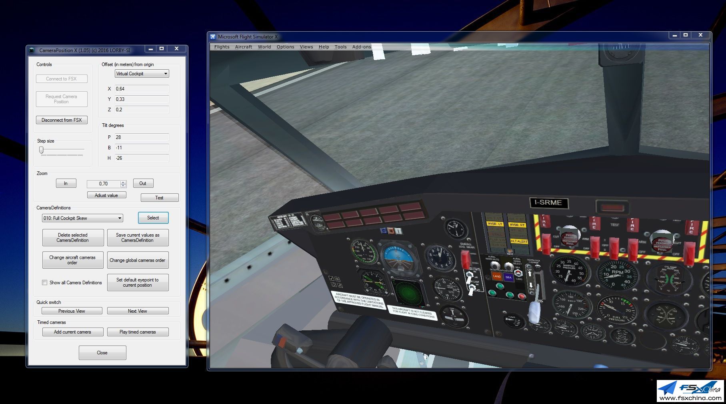Click the manifold pressure gauge
This screenshot has height=404, width=726.
tap(570, 271)
